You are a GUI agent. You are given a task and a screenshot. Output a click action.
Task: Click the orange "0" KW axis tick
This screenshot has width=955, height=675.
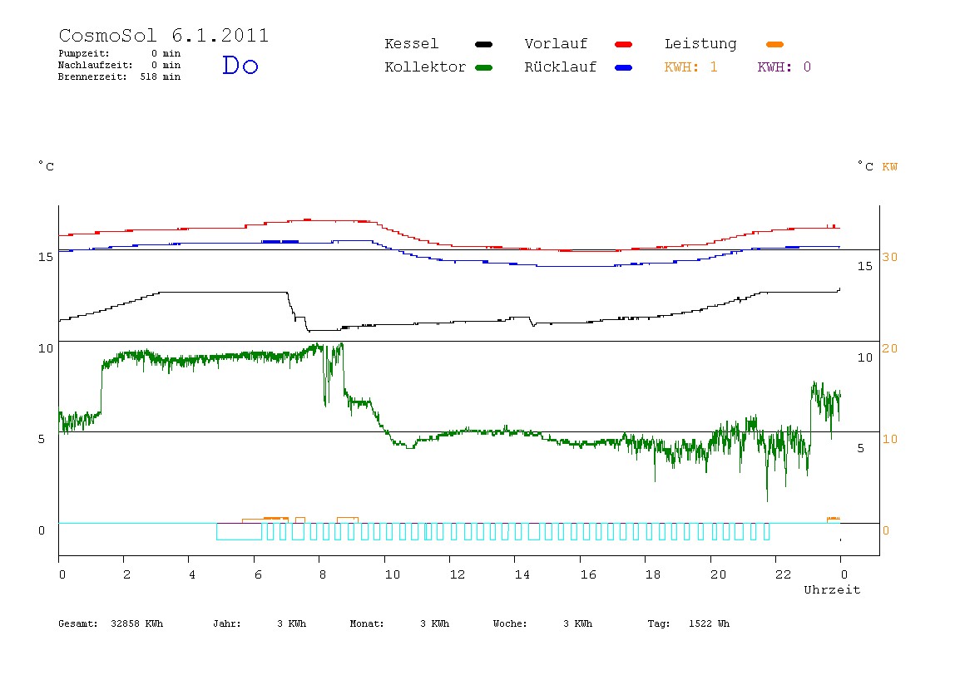886,530
